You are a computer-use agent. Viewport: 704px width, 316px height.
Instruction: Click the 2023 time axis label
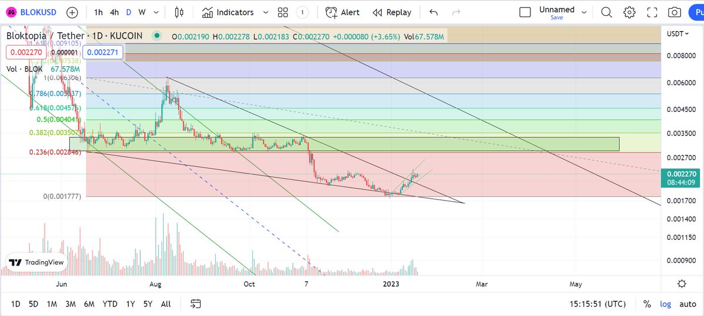tap(391, 284)
